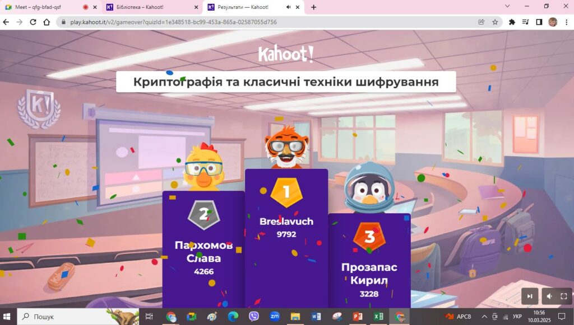Open Google Meet from the taskbar
This screenshot has height=325, width=574.
pos(191,317)
